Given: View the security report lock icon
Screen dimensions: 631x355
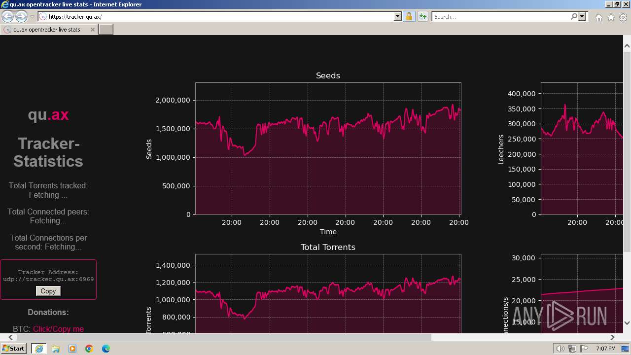Looking at the screenshot, I should [409, 17].
